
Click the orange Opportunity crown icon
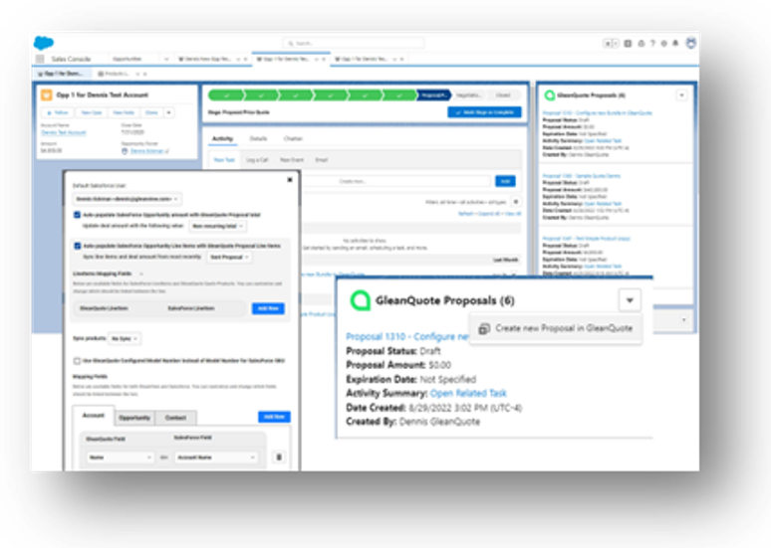[46, 94]
